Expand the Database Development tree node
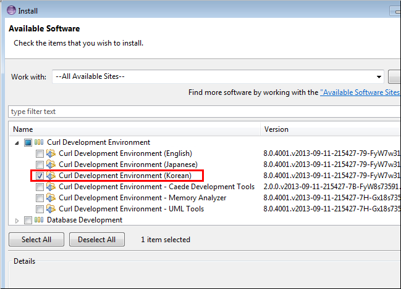This screenshot has height=289, width=401. (17, 221)
